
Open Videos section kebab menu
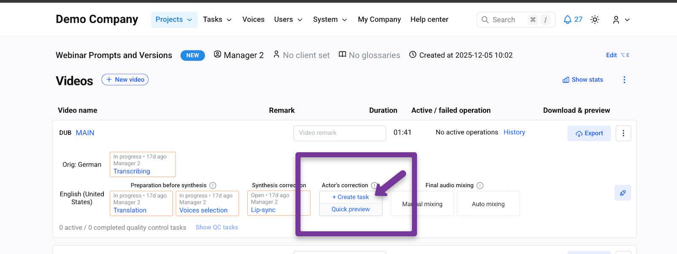(x=624, y=79)
